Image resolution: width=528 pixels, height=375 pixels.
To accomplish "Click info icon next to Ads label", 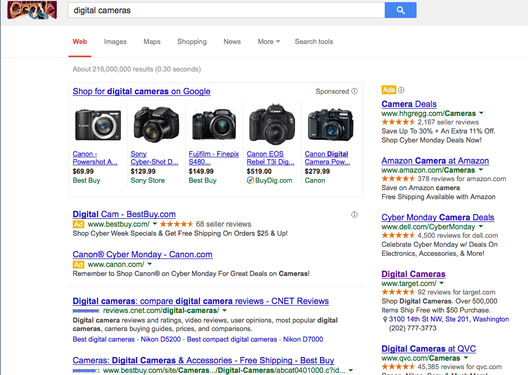I will click(401, 90).
